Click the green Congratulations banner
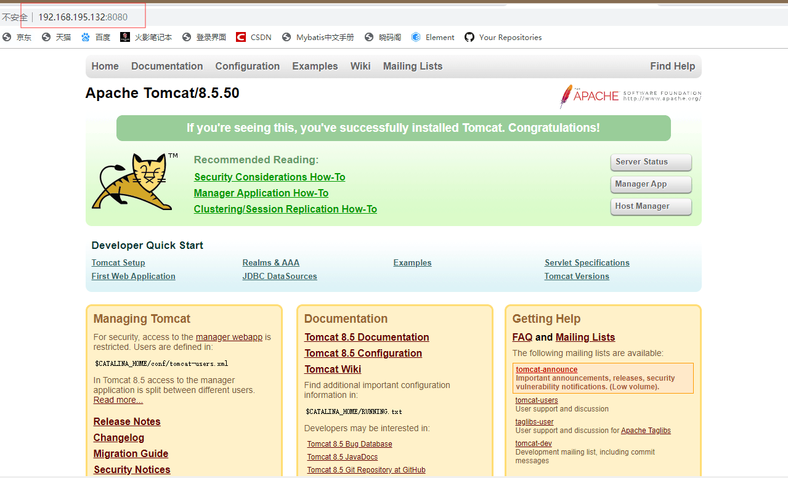The width and height of the screenshot is (788, 478). point(393,128)
